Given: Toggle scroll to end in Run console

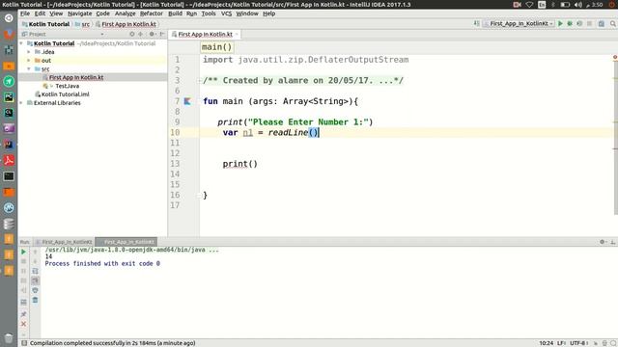Looking at the screenshot, I should 35,280.
